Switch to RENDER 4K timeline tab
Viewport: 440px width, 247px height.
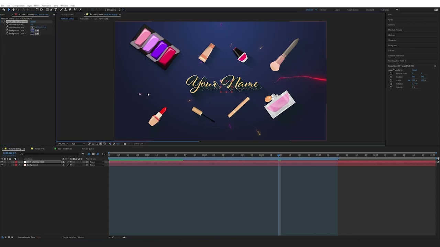tap(40, 149)
